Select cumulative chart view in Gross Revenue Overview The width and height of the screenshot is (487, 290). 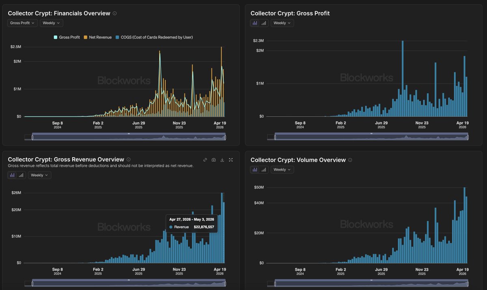click(21, 175)
